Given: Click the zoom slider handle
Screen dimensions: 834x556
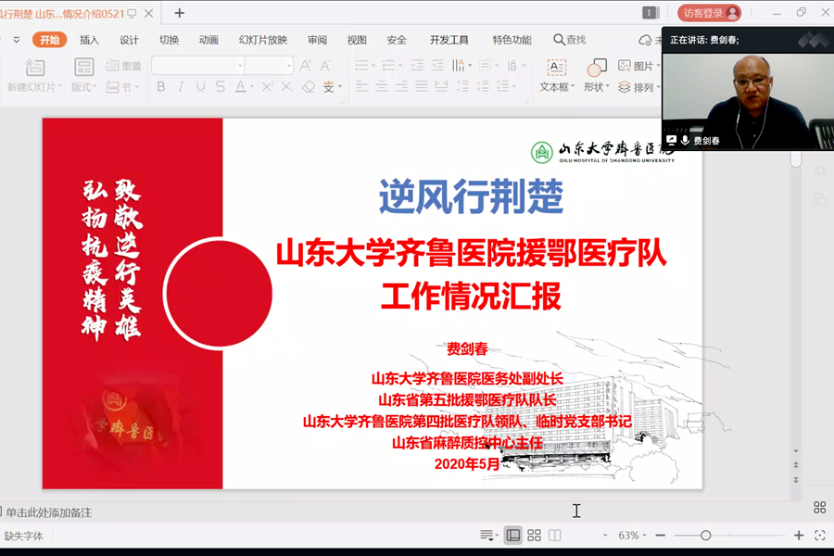Looking at the screenshot, I should point(706,536).
